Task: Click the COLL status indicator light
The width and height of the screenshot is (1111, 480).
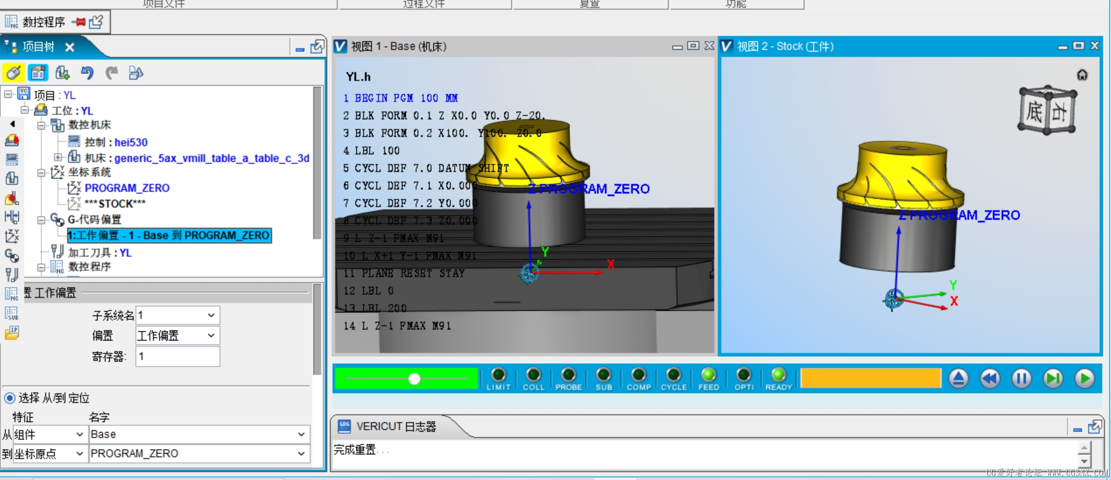Action: (x=534, y=374)
